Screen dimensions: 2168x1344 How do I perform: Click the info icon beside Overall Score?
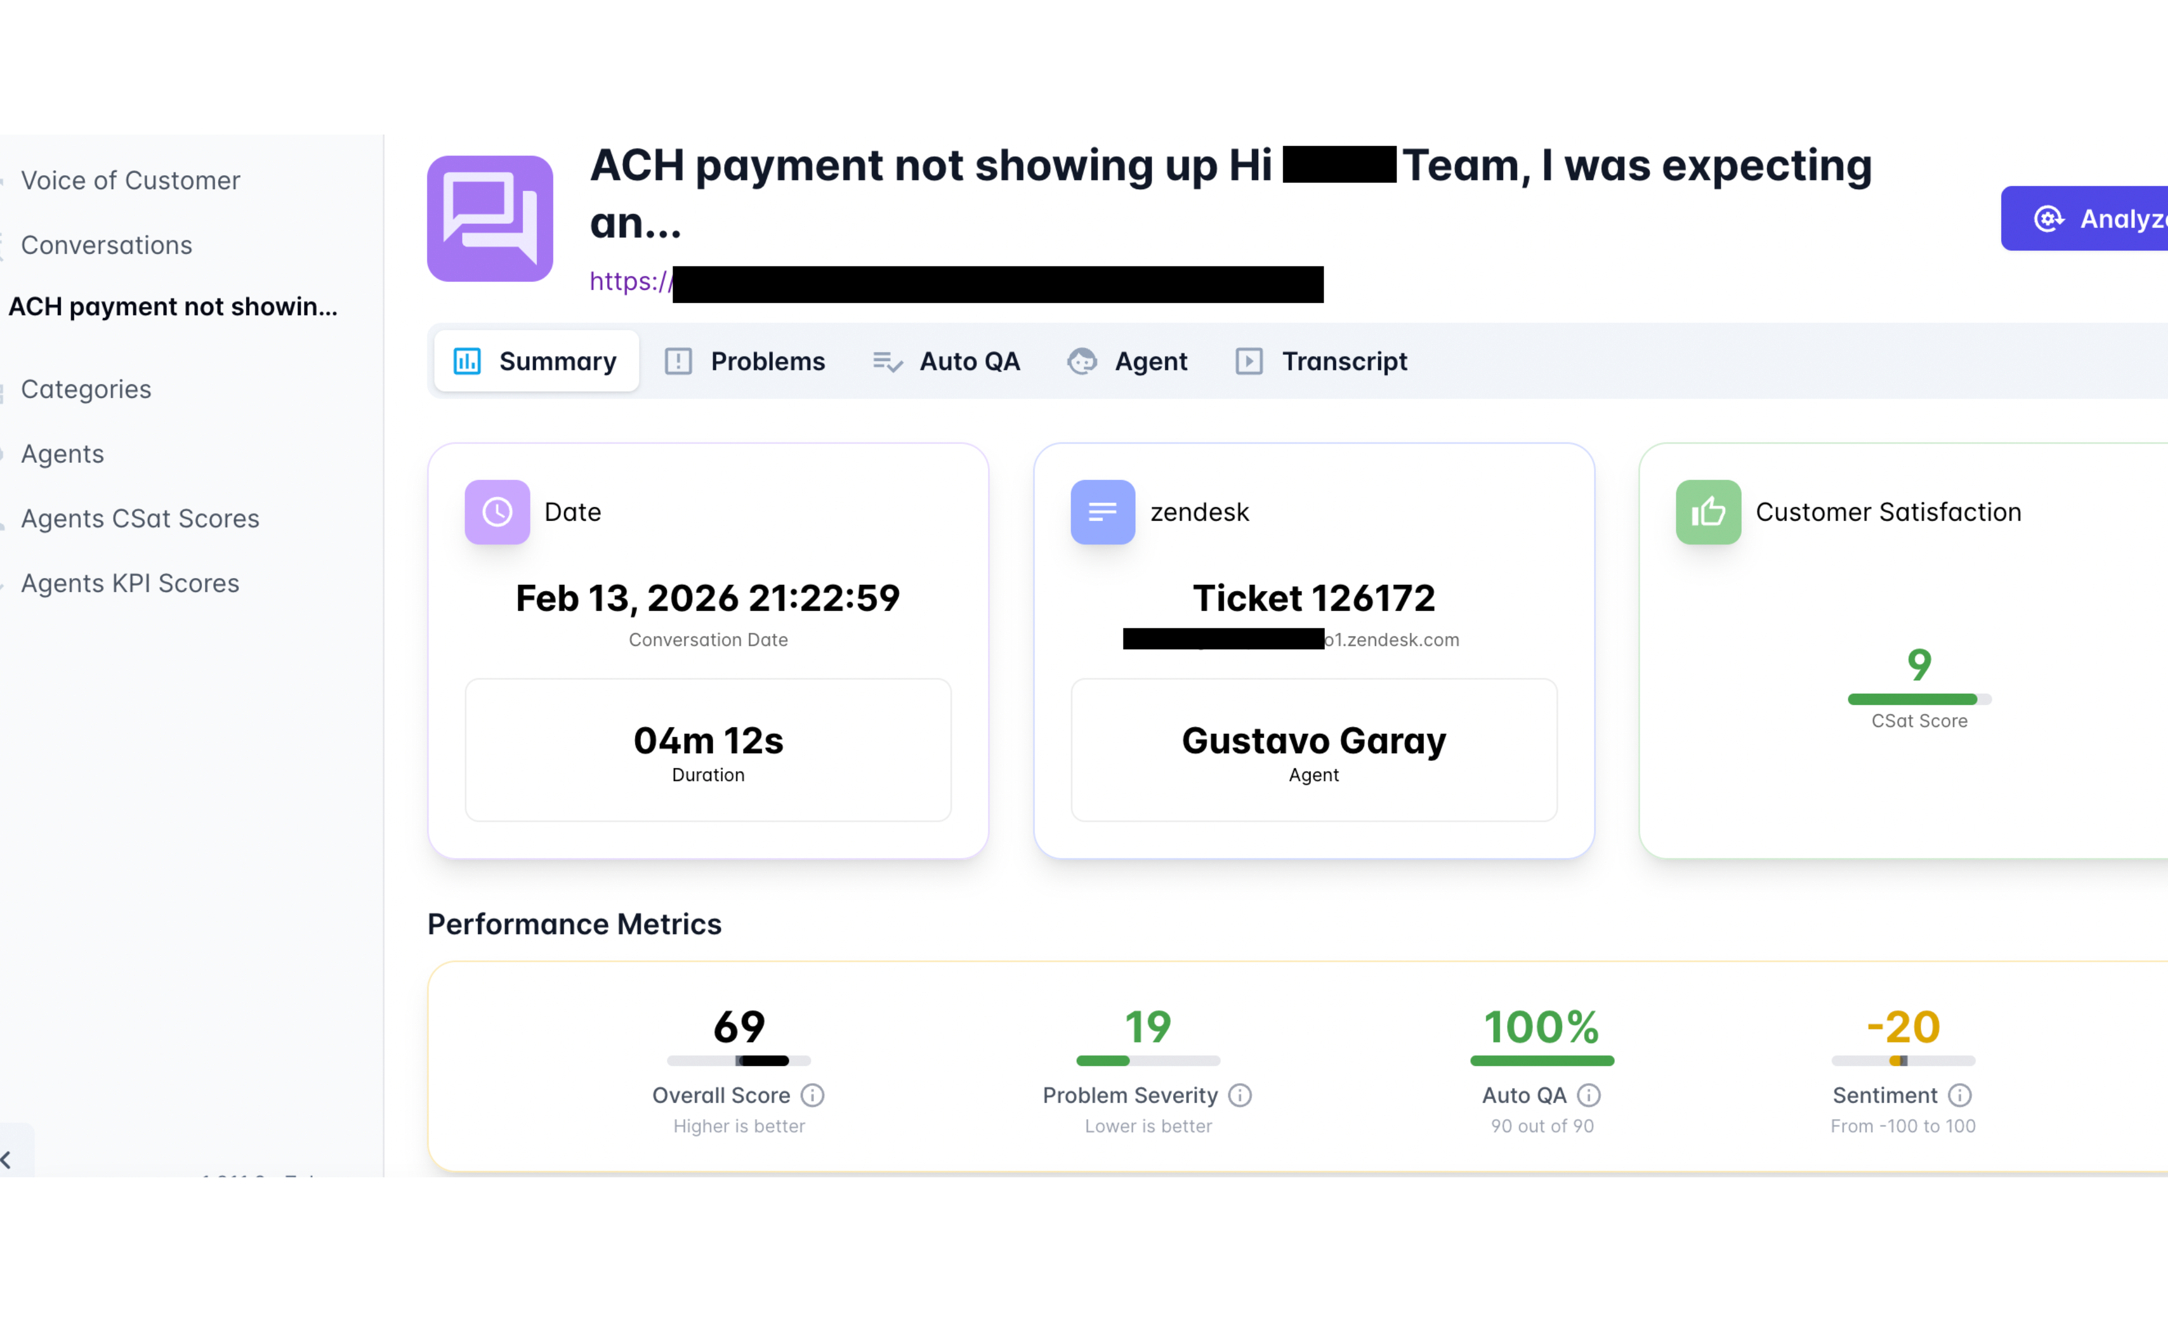[812, 1095]
